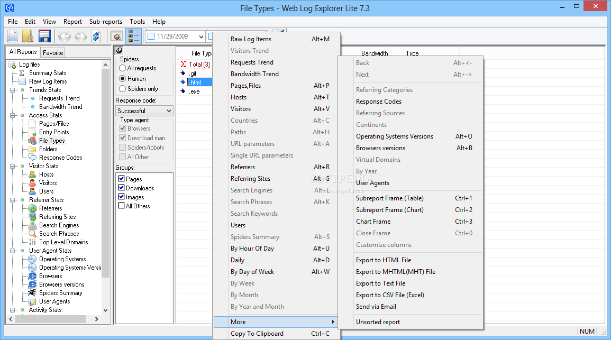Collapse the Visitor Stats tree node
The image size is (611, 340).
(x=12, y=166)
